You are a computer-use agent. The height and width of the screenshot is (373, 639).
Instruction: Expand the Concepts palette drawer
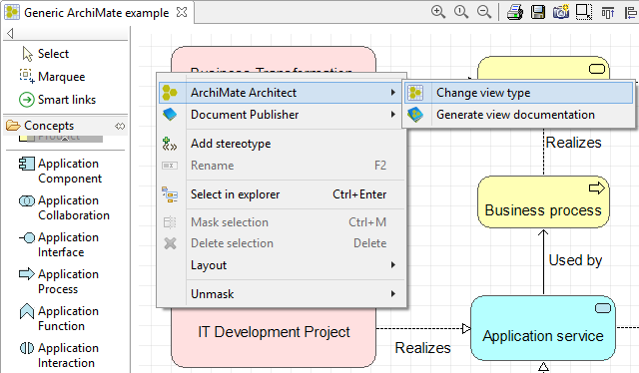click(x=65, y=126)
